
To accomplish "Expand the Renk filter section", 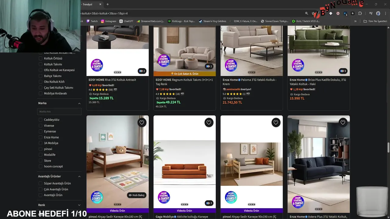I will click(x=79, y=205).
